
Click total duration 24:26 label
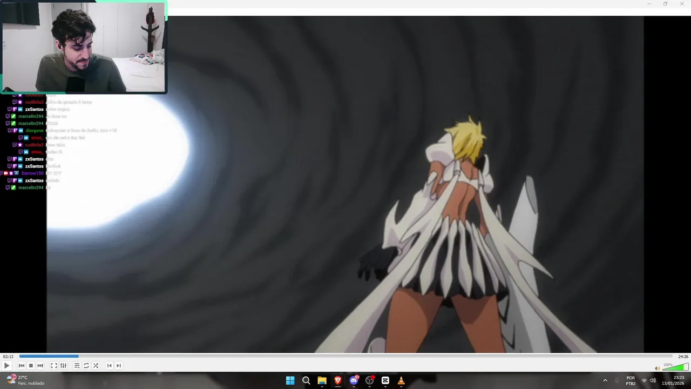click(683, 357)
